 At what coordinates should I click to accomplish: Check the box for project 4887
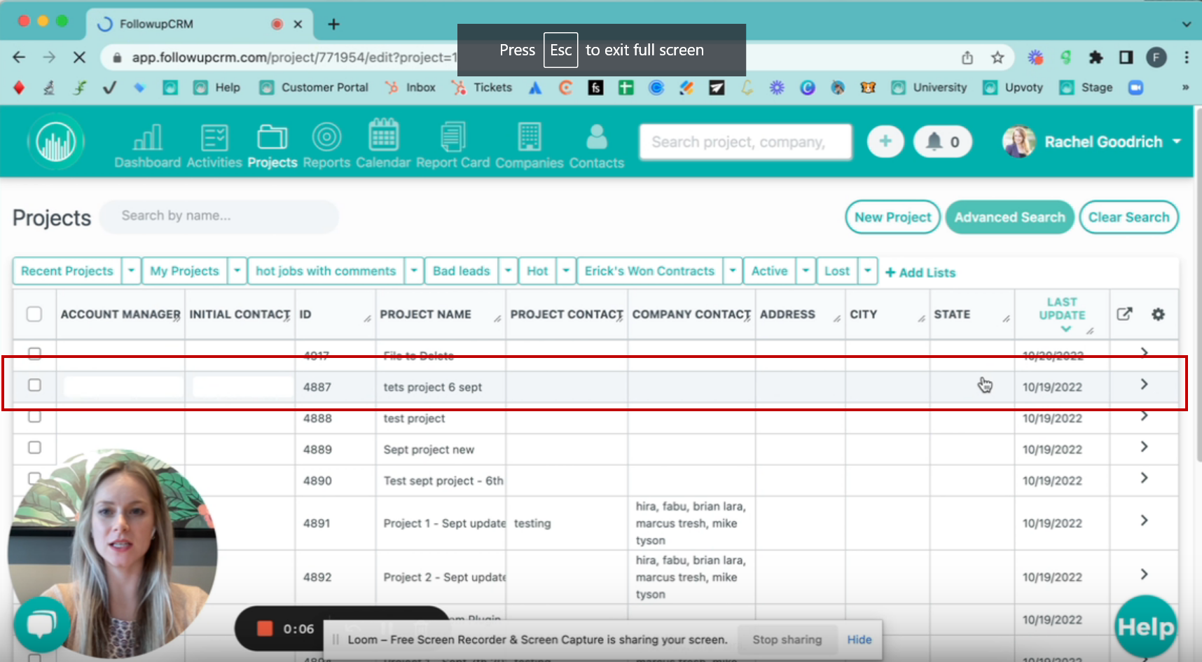34,385
